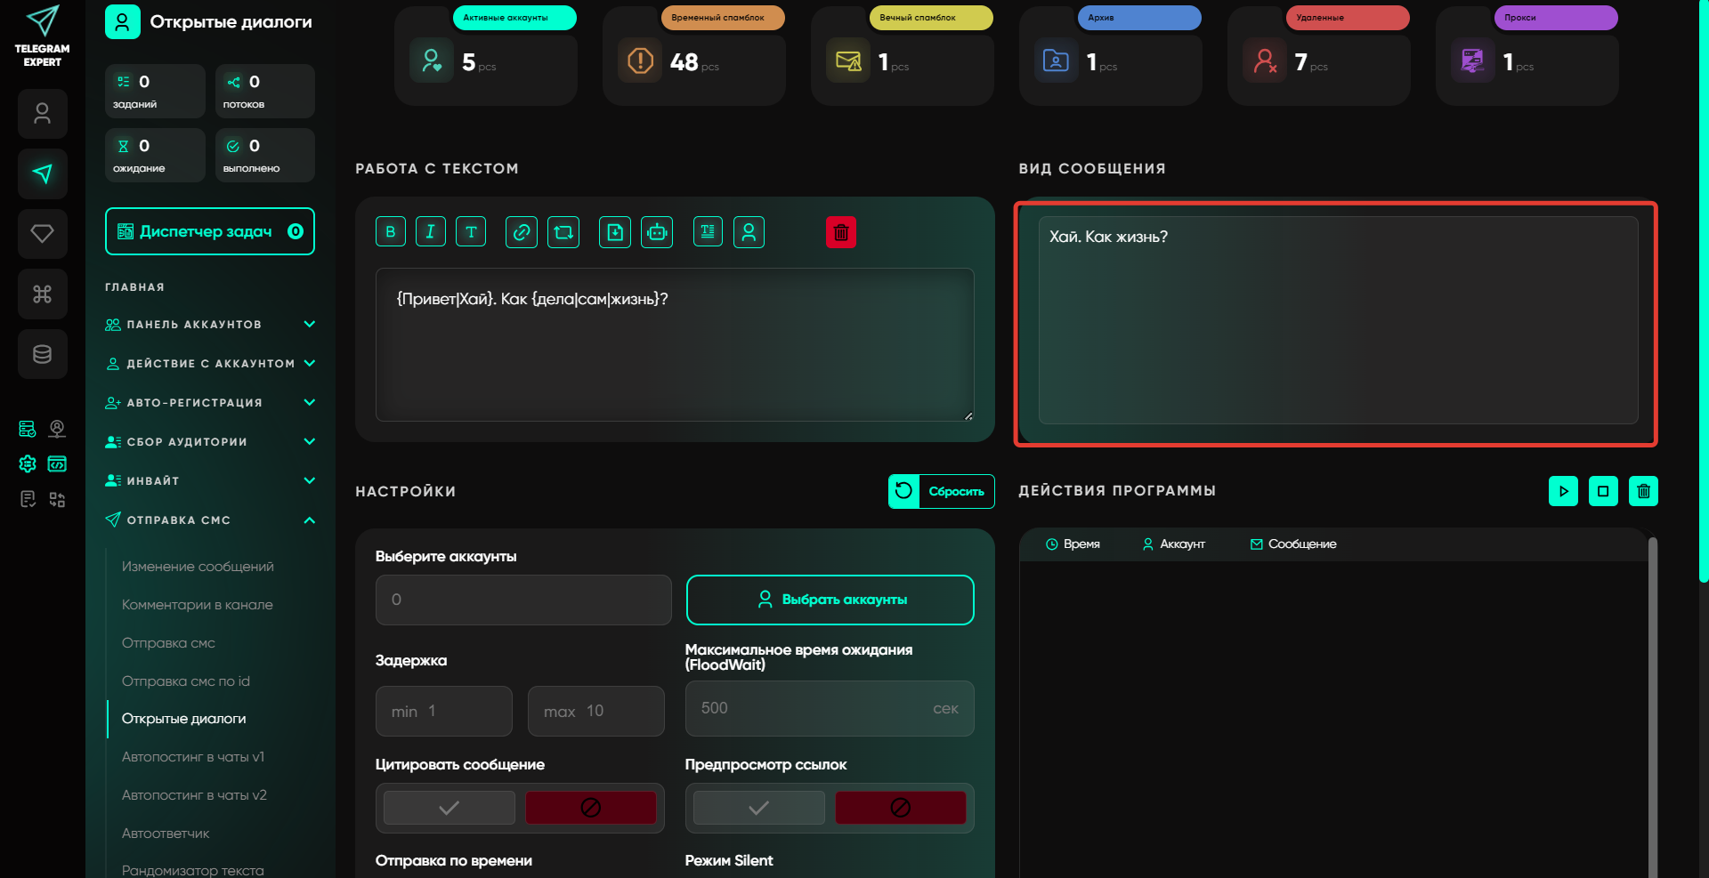The height and width of the screenshot is (878, 1709).
Task: Click the Сбросить settings button
Action: pos(942,491)
